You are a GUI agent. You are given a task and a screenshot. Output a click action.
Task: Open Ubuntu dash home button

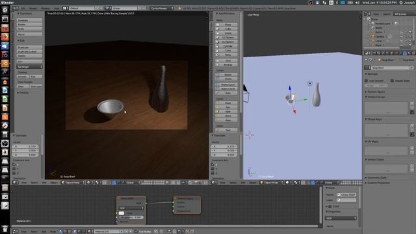(x=5, y=10)
